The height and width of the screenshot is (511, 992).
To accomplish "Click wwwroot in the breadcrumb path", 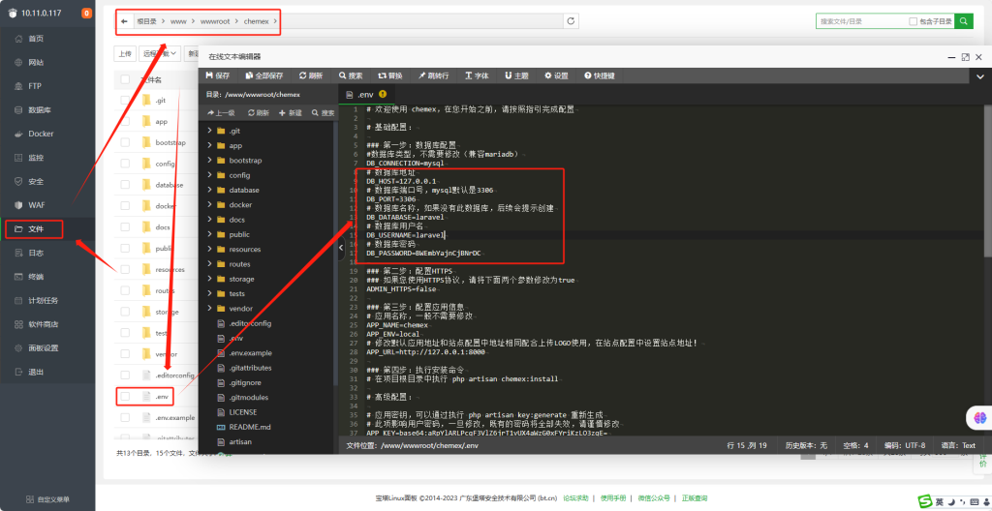I will (x=214, y=21).
